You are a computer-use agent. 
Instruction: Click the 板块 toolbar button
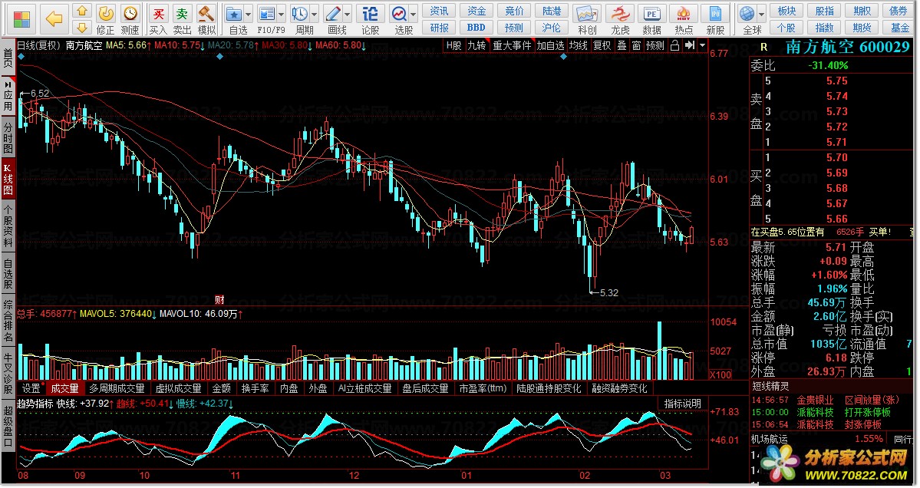click(x=786, y=12)
